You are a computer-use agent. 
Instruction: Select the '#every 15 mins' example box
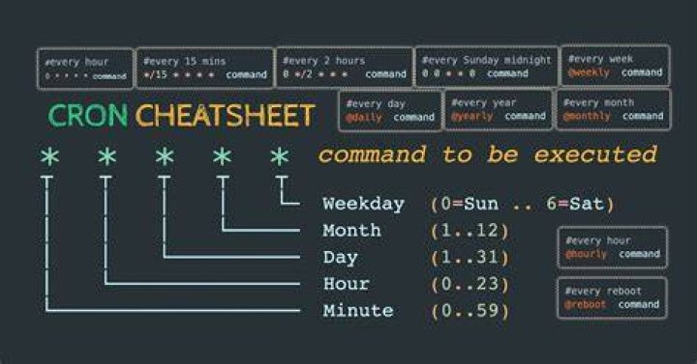[205, 68]
